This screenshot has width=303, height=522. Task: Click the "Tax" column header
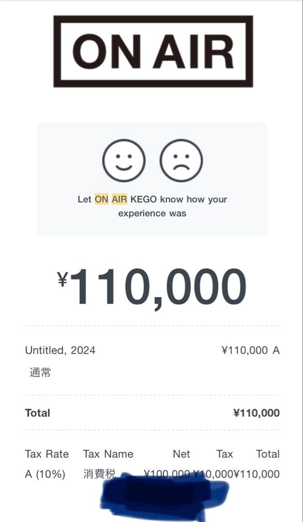[225, 454]
